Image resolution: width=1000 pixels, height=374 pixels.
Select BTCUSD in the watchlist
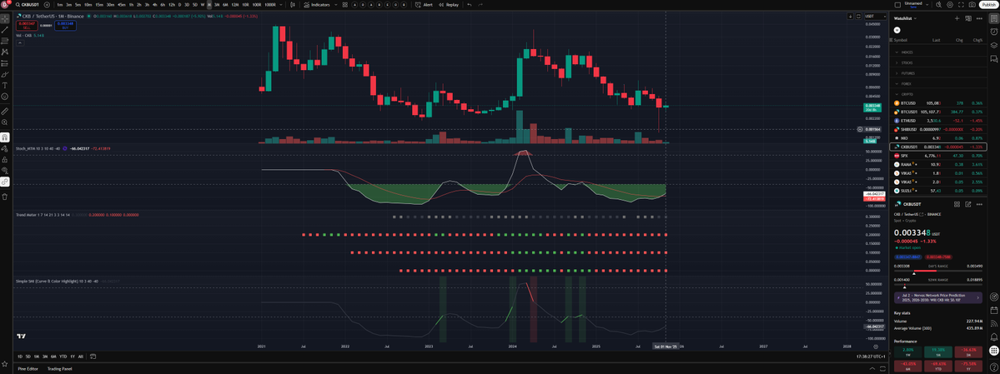(x=937, y=102)
